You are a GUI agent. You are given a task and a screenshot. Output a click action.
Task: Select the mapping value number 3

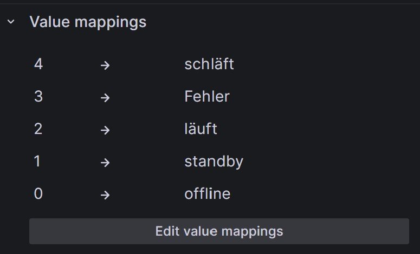point(38,97)
